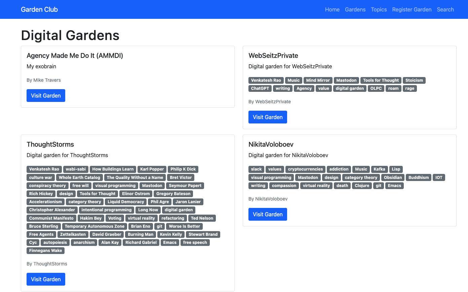Select Register Garden in the navbar
The height and width of the screenshot is (292, 468).
412,9
